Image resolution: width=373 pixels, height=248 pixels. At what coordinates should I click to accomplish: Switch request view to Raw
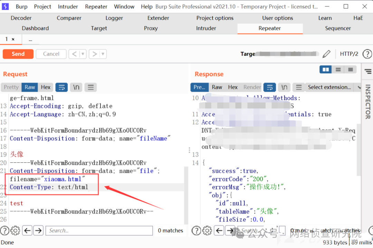tap(30, 87)
